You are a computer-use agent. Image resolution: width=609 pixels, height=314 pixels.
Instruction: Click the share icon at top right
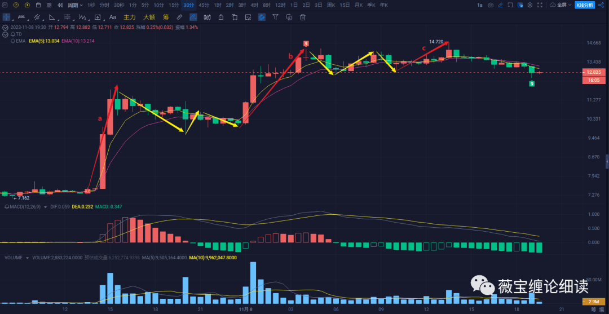coord(602,5)
